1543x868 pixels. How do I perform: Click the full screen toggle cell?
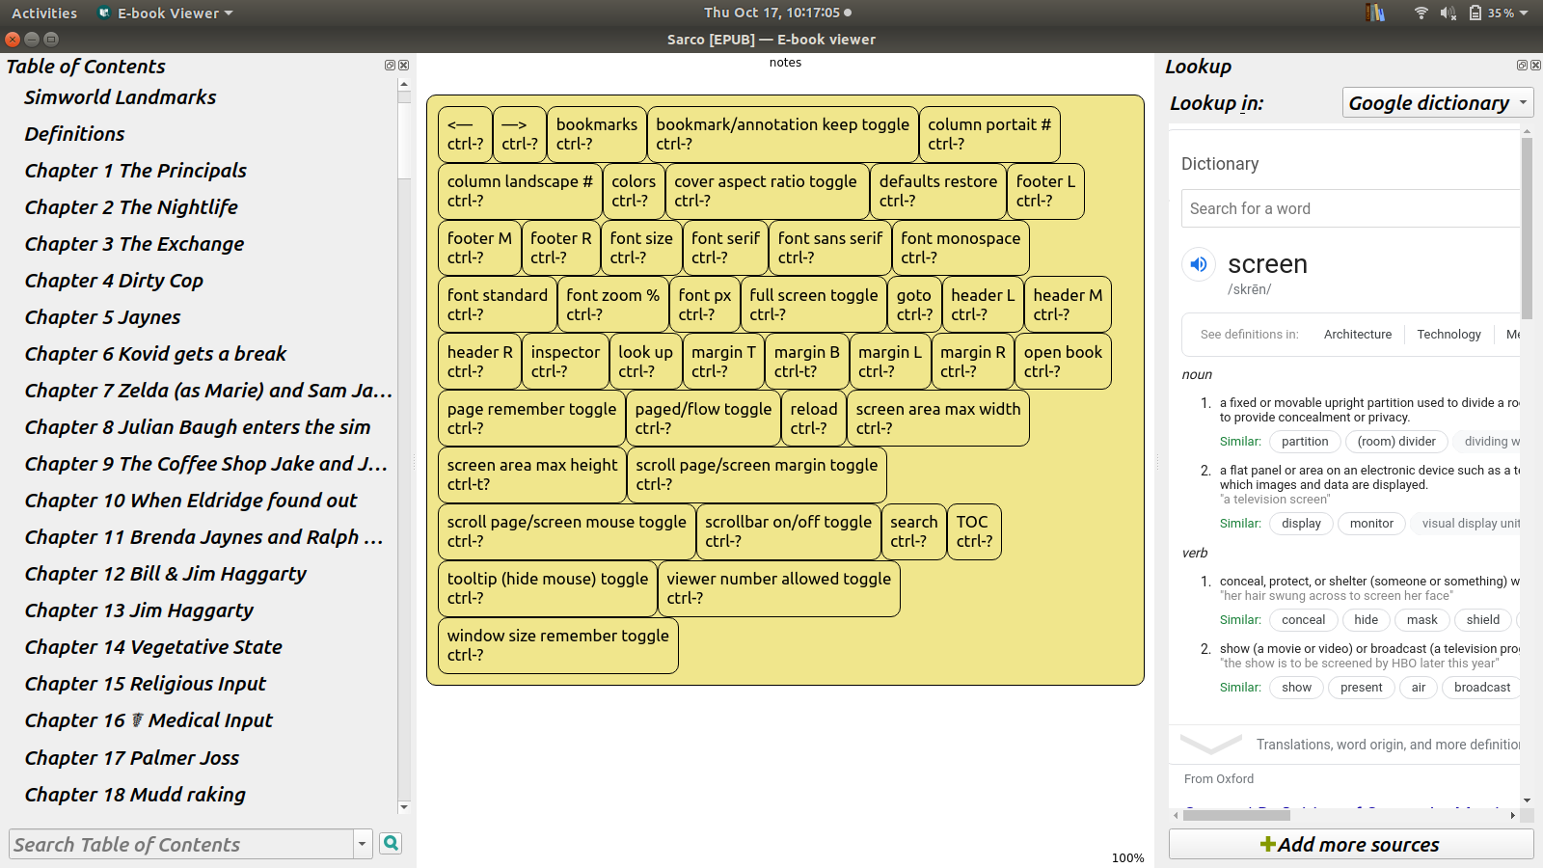(814, 305)
